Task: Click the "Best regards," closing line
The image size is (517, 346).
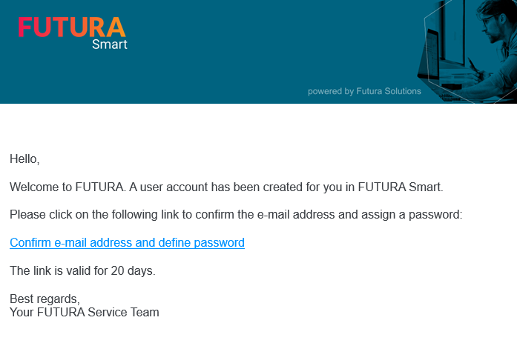Action: click(45, 299)
